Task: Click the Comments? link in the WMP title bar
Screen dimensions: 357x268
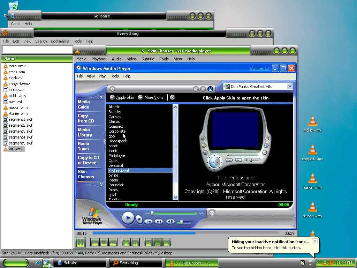Action: click(x=259, y=68)
